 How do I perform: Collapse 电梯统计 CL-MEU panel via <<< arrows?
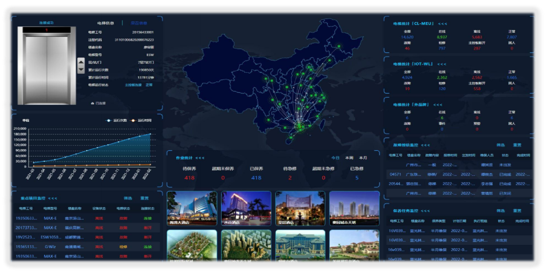tap(443, 24)
